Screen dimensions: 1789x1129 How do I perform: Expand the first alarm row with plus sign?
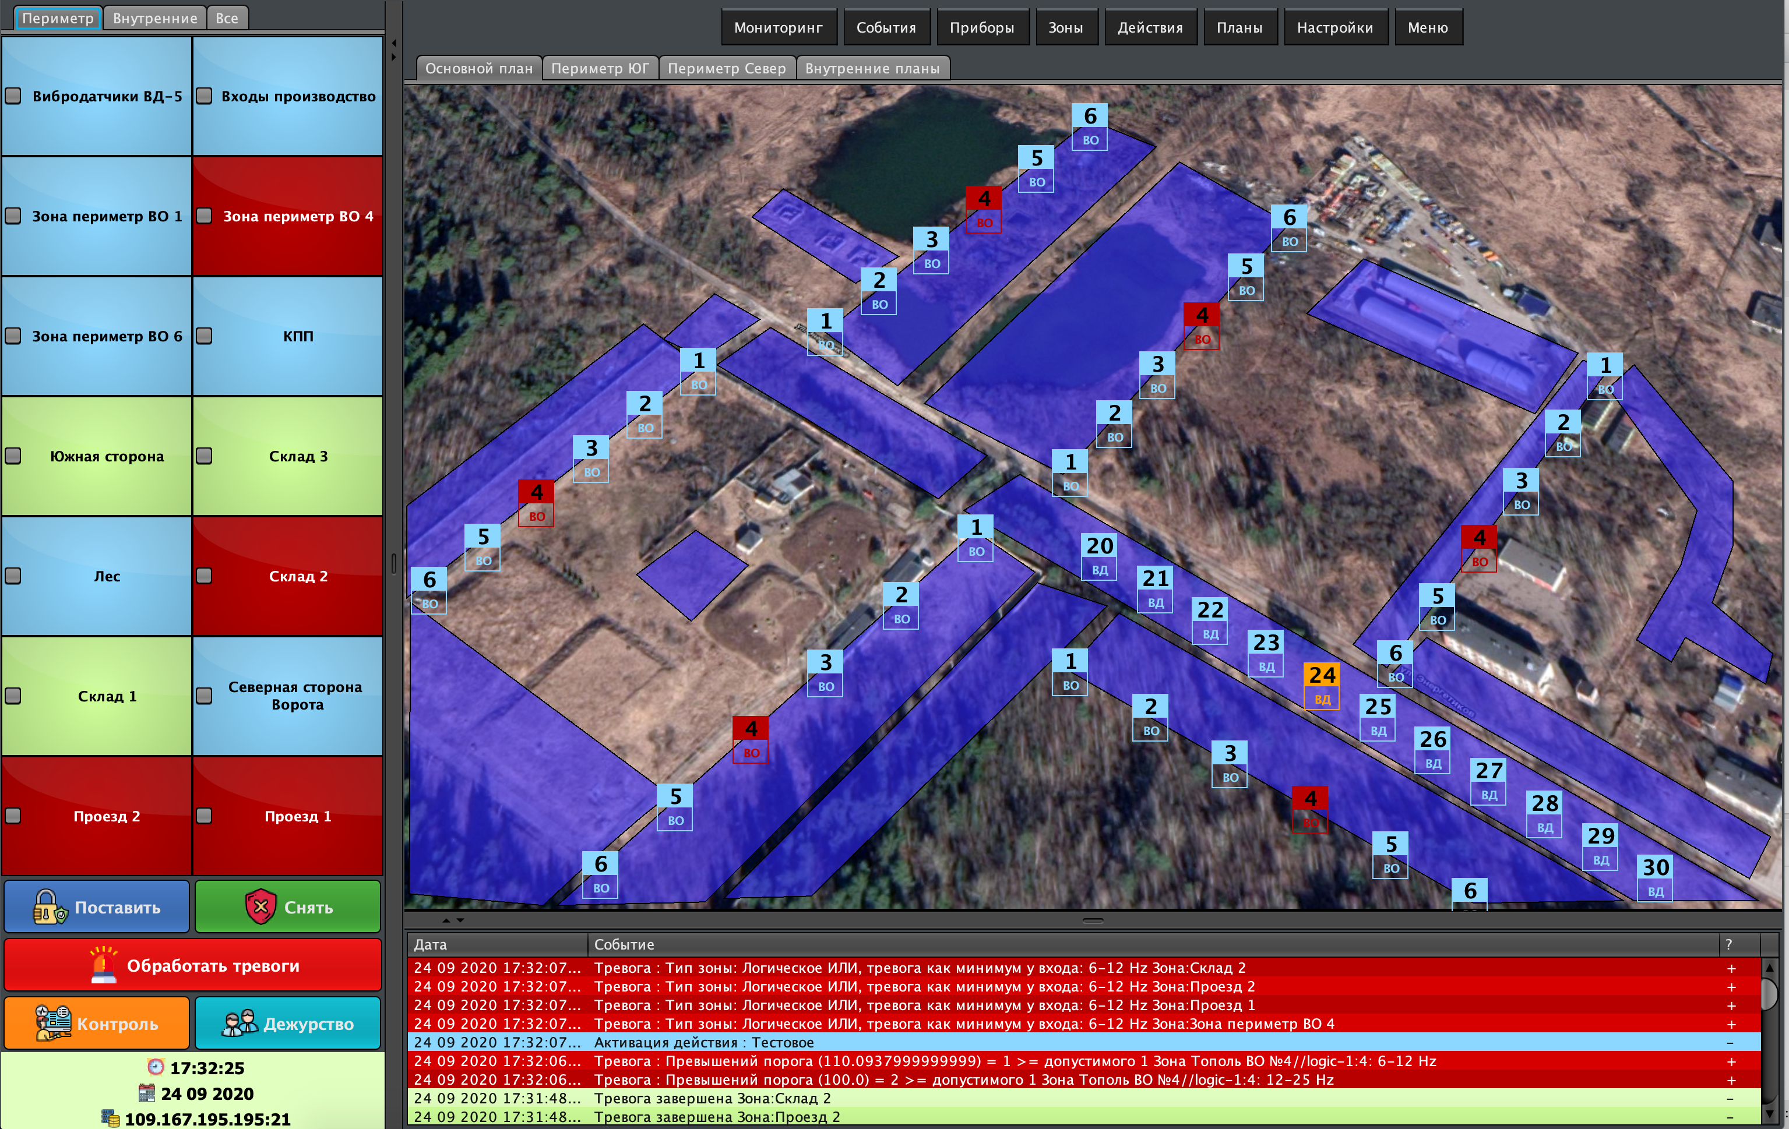click(x=1731, y=969)
